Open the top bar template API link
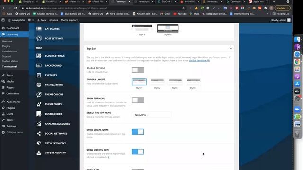This screenshot has height=170, width=303. pos(199,61)
